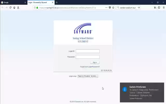Viewport: 166px width, 104px height.
Task: Click the Password input field
Action: coord(88,57)
